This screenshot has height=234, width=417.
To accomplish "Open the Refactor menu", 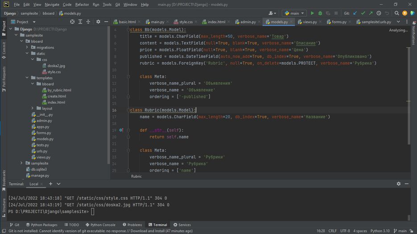I will coord(82,4).
